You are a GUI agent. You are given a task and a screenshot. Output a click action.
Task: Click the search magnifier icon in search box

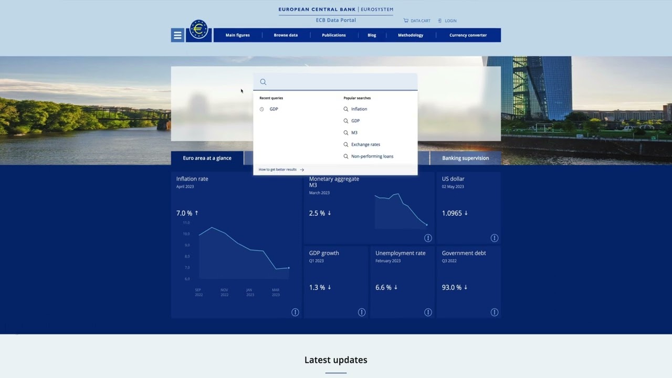[263, 82]
